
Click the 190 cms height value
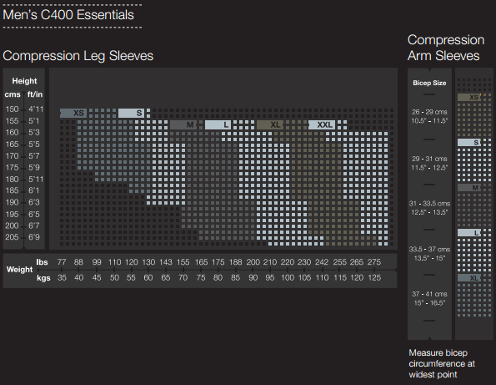tap(12, 202)
